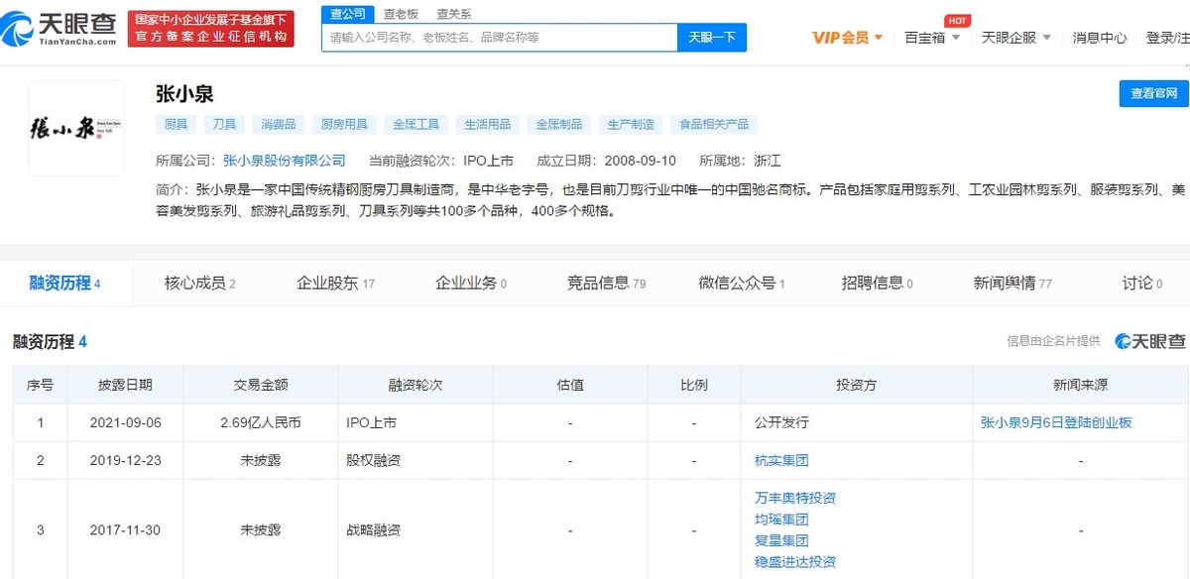
Task: Click the 2.69亿人民币 transaction amount cell
Action: [x=260, y=422]
